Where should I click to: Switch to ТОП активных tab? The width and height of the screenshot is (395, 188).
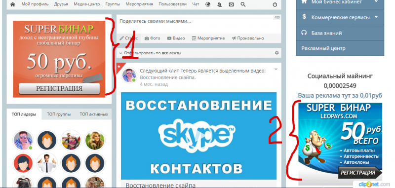pos(94,114)
